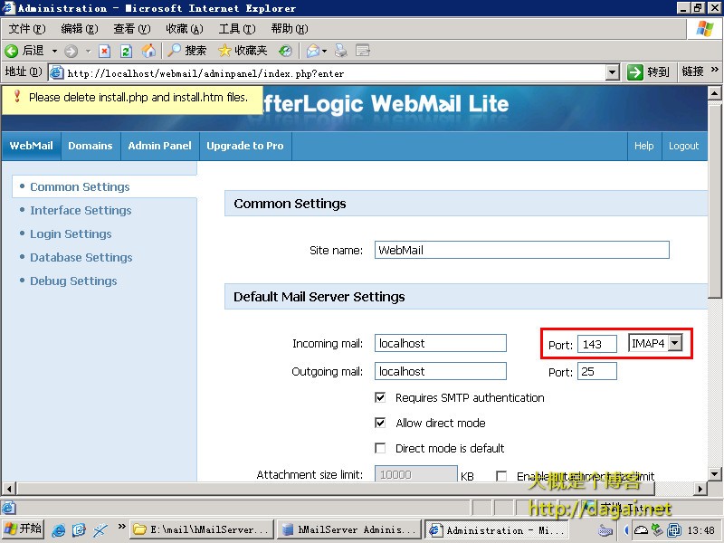This screenshot has width=724, height=543.
Task: Click the Back arrow icon in IE toolbar
Action: point(11,51)
